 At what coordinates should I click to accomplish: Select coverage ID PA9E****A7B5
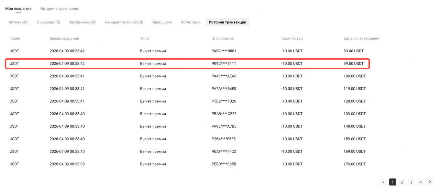tap(224, 126)
